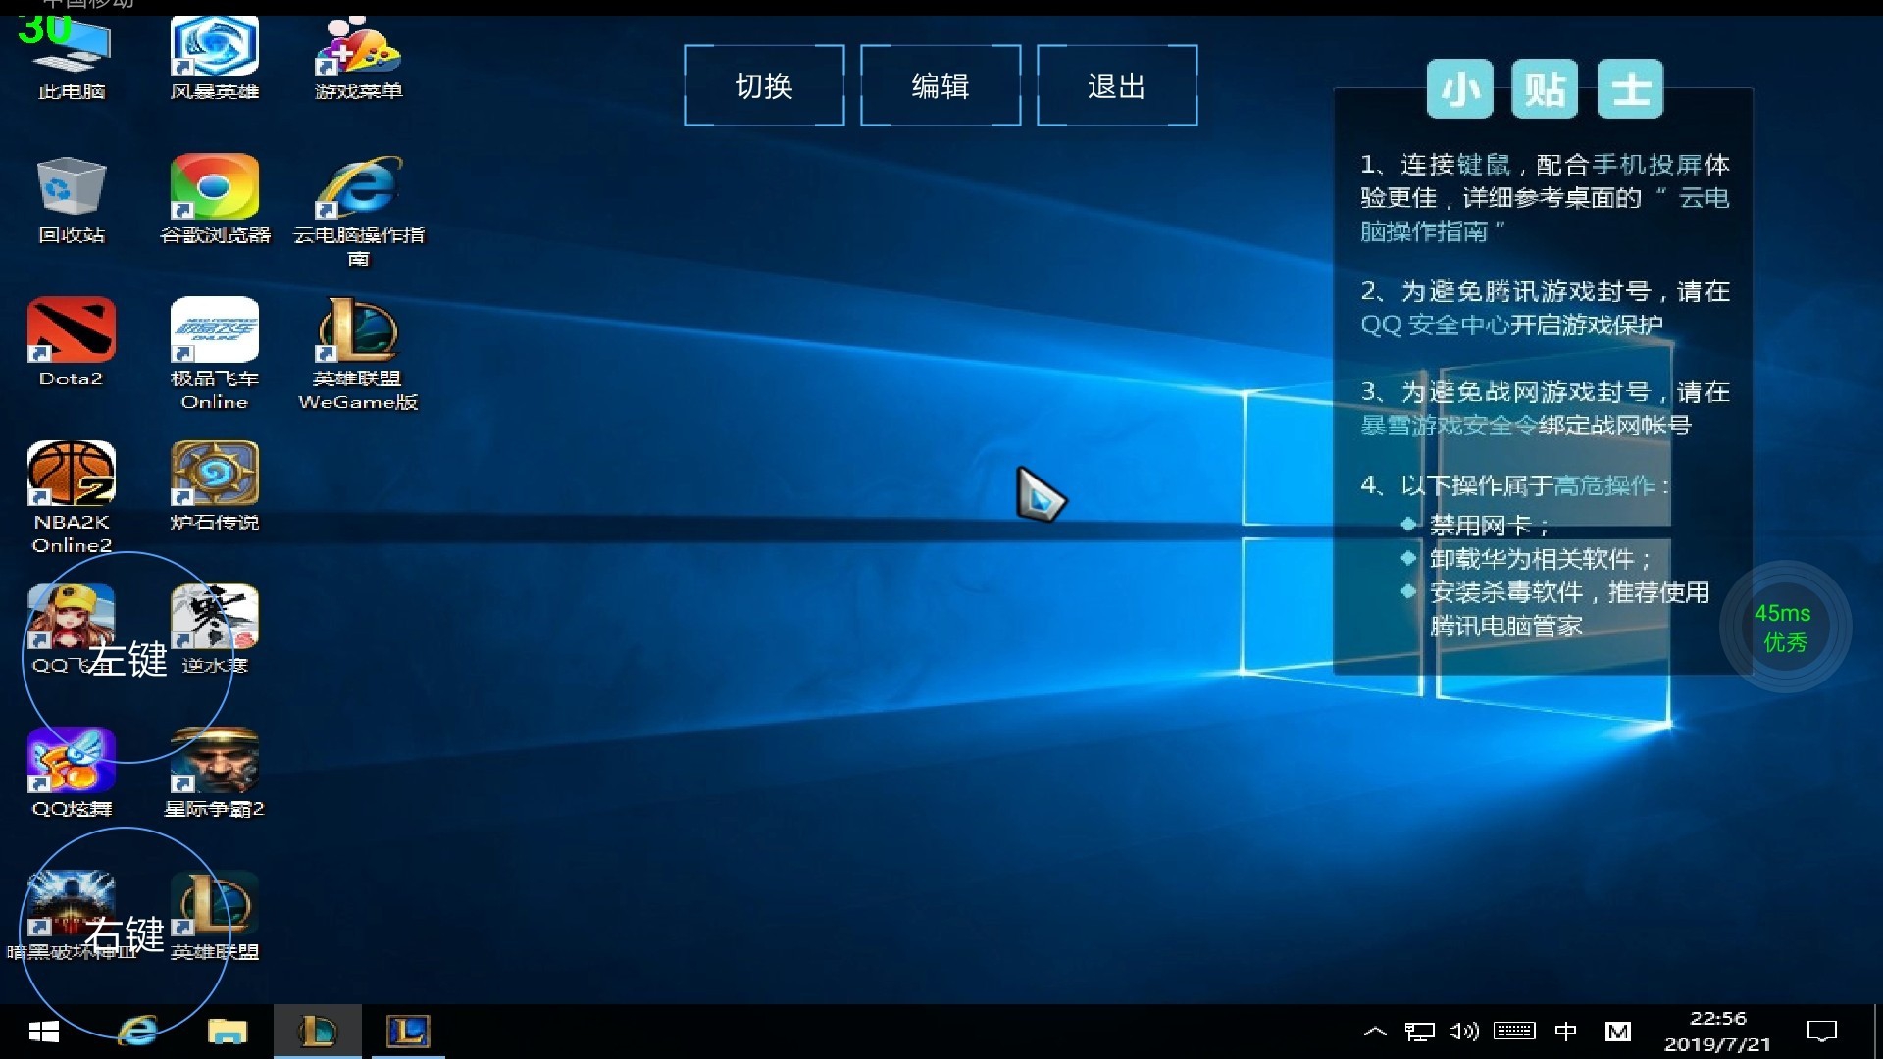
Task: Launch NBA2K Online2 shortcut
Action: [x=72, y=497]
